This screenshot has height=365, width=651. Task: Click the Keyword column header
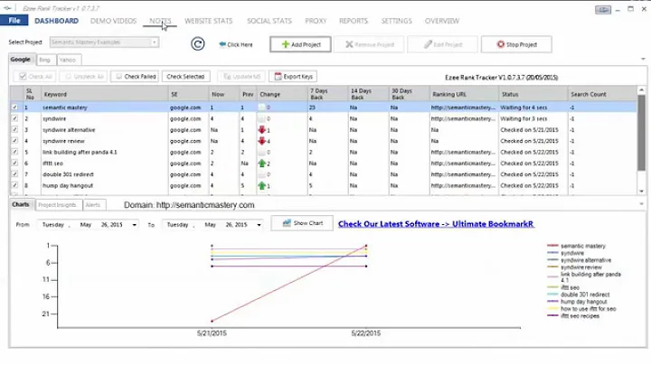104,94
